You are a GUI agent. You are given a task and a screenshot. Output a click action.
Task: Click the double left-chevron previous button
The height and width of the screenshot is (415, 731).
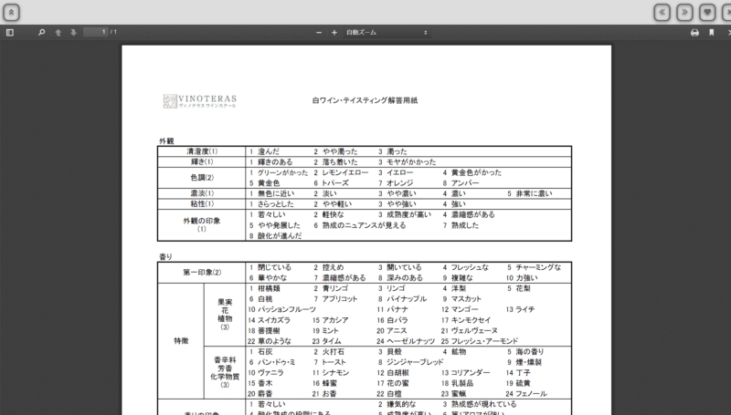click(662, 12)
